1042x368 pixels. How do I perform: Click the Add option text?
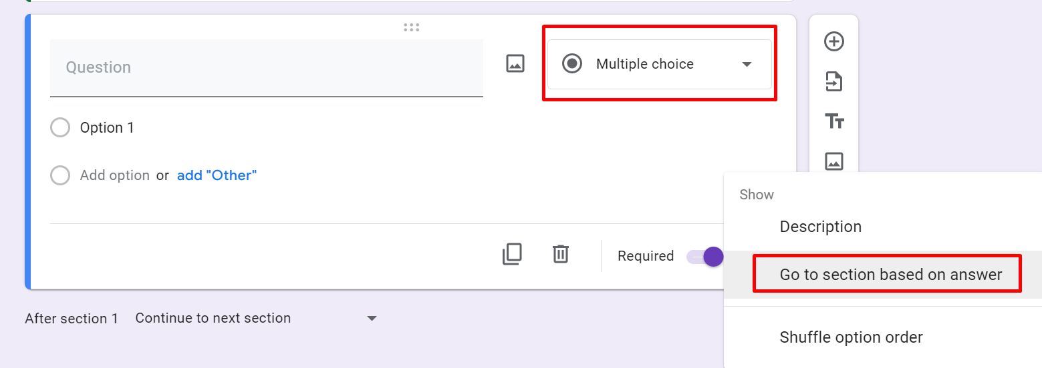(114, 176)
